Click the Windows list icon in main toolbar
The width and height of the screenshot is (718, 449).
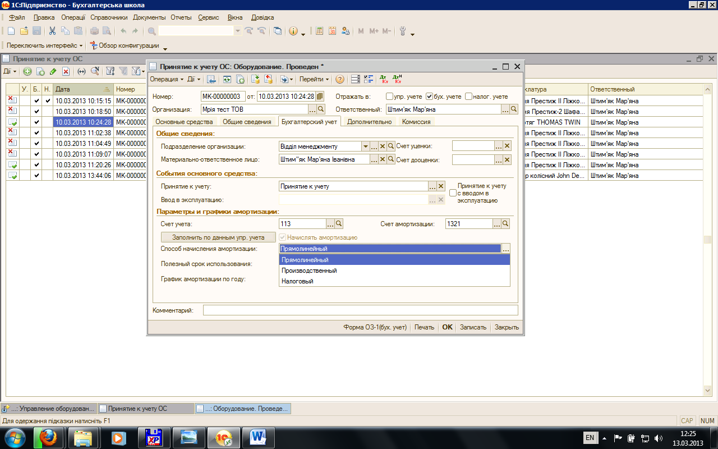[x=278, y=31]
